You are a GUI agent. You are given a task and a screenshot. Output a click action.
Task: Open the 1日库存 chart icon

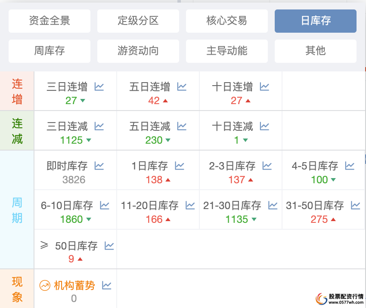tap(180, 166)
